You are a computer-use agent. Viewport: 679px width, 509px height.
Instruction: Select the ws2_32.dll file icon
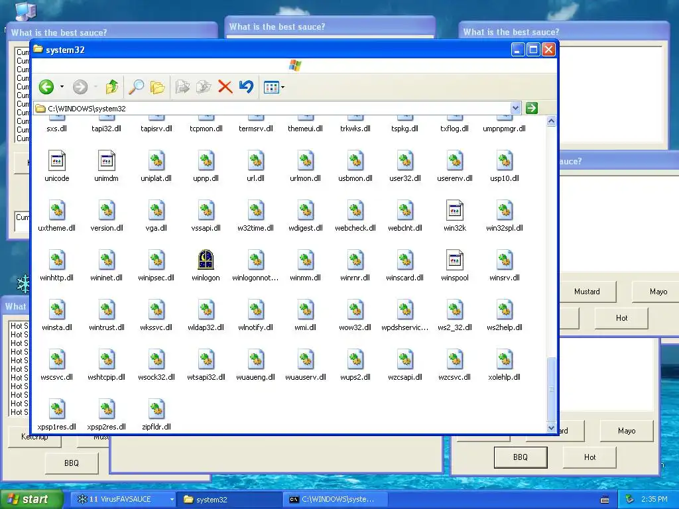pyautogui.click(x=455, y=310)
